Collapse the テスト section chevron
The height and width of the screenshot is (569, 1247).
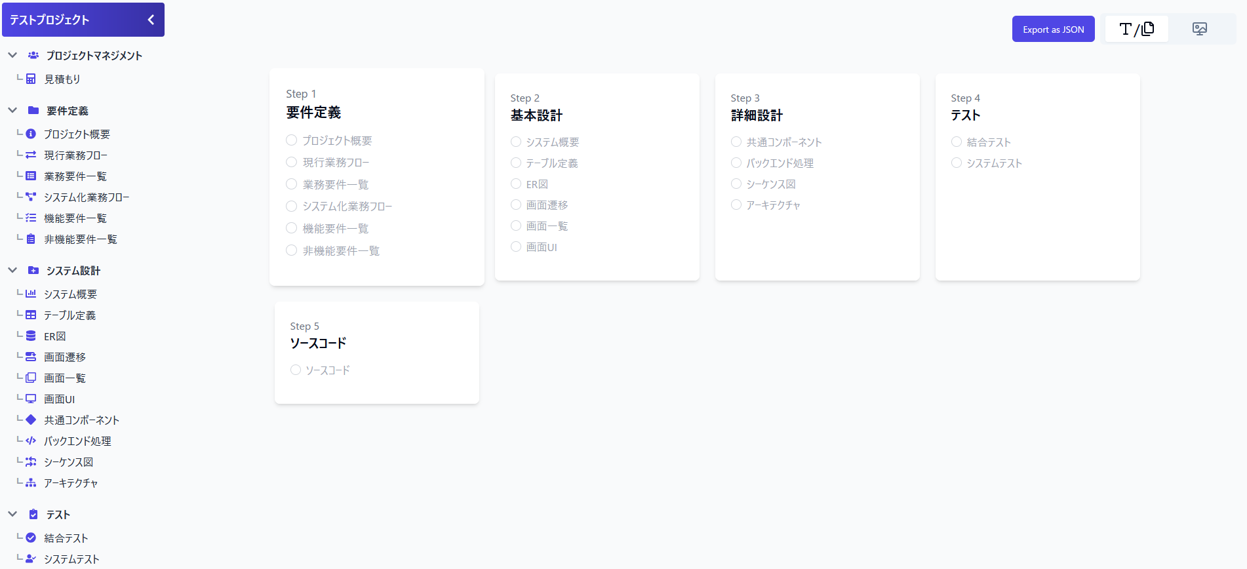coord(12,514)
